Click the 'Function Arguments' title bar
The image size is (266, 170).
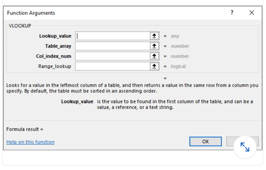tap(31, 13)
